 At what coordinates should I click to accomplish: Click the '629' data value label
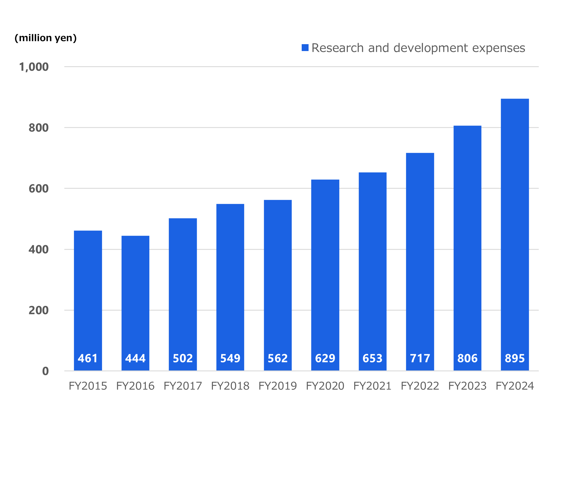coord(325,358)
